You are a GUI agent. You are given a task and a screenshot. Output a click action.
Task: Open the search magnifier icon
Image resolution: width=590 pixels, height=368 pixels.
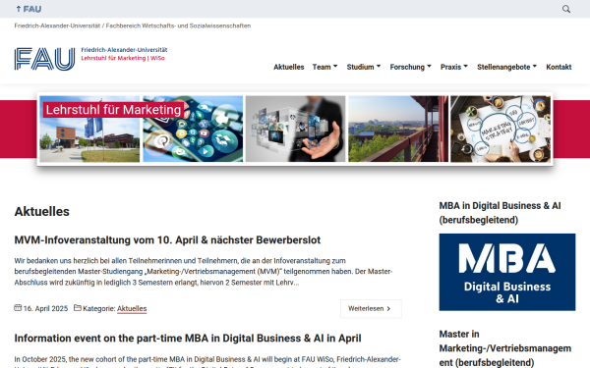pos(566,9)
